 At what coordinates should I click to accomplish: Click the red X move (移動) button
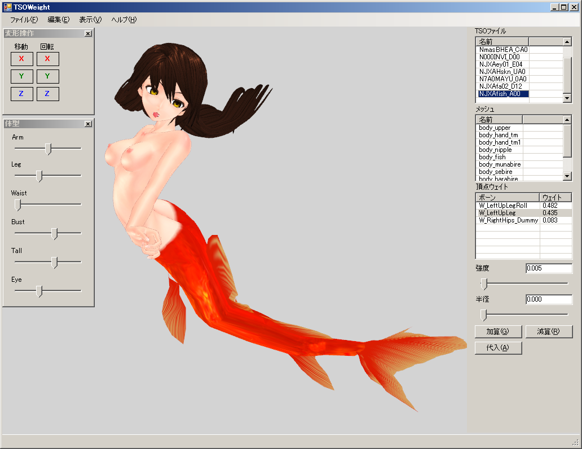click(x=21, y=59)
